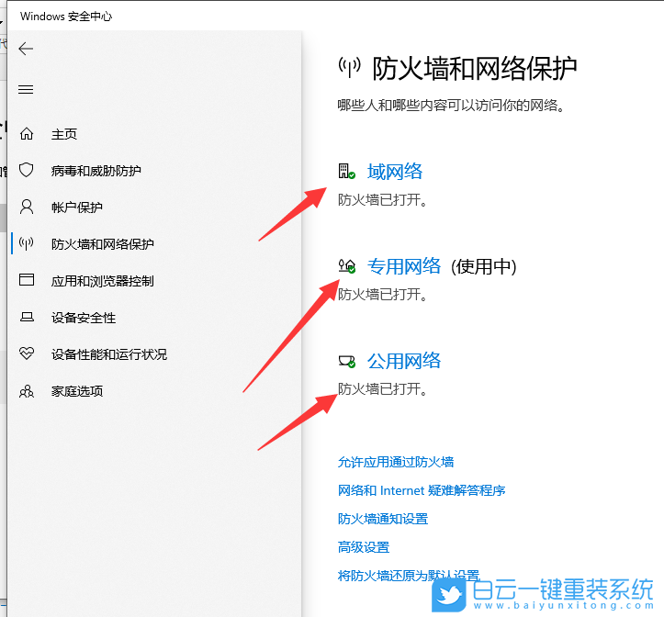
Task: Open the 专用网络 settings link
Action: click(x=404, y=266)
